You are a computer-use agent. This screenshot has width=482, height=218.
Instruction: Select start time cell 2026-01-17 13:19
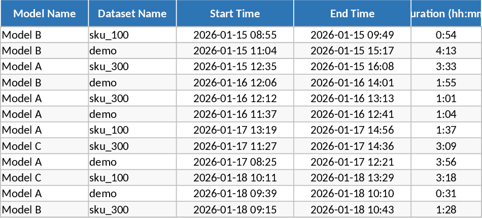click(235, 130)
